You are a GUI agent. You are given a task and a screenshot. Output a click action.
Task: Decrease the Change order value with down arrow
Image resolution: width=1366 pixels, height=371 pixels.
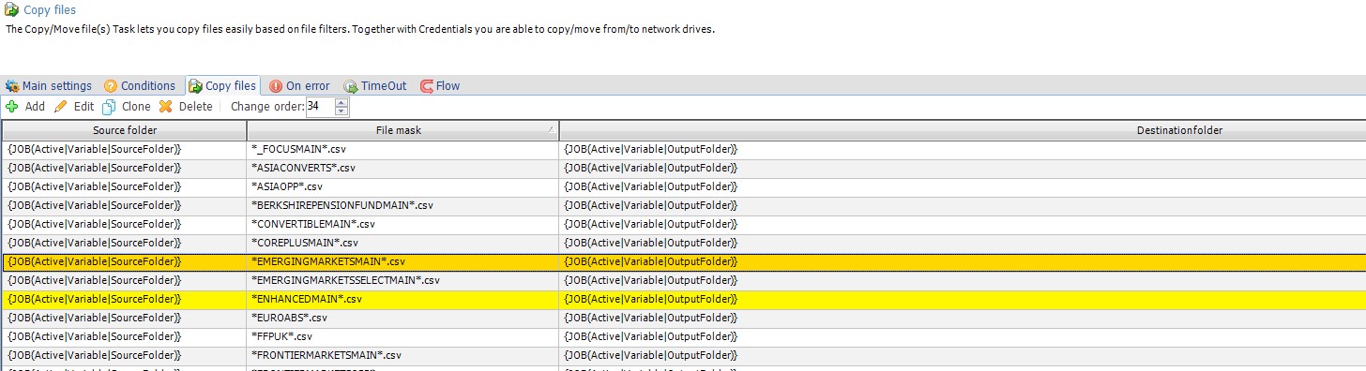[341, 111]
